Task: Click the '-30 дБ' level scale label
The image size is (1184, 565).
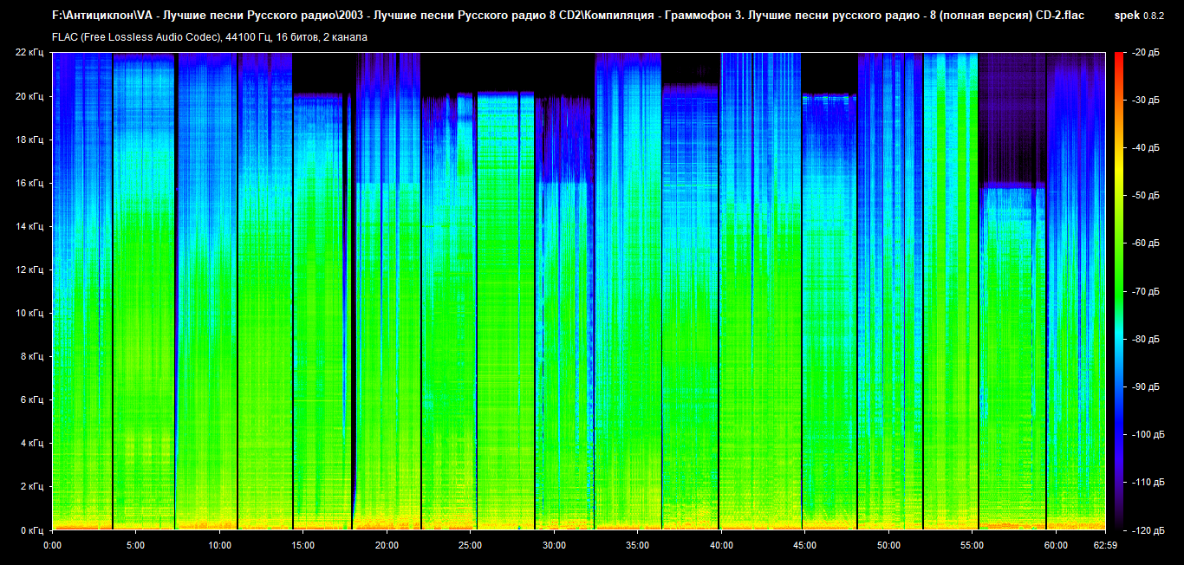Action: (x=1145, y=101)
